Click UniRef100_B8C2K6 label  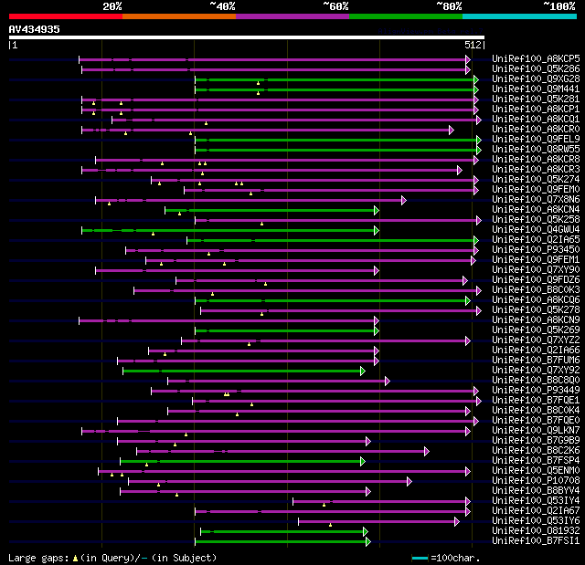point(536,451)
